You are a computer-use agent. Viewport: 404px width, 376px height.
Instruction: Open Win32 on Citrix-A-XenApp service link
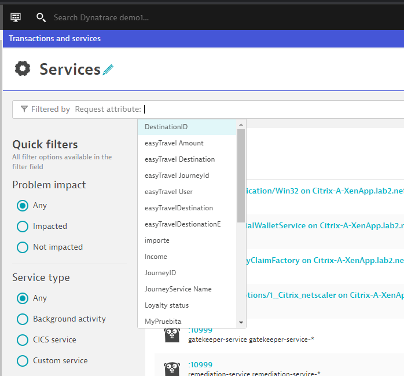click(x=325, y=191)
